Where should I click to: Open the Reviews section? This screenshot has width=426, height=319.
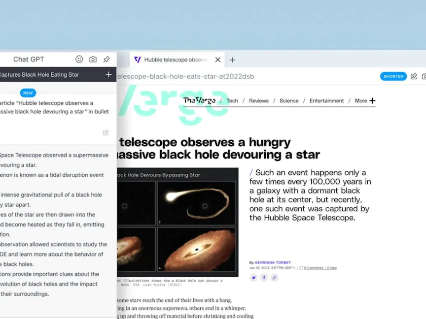click(259, 101)
